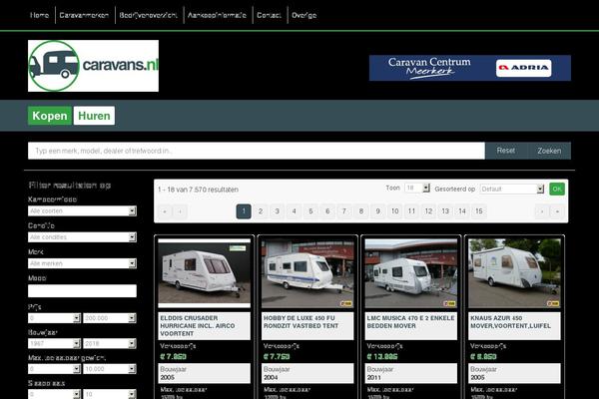Click the next-page single arrow

[542, 211]
